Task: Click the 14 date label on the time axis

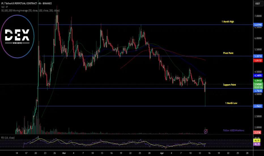Action: (x=17, y=153)
